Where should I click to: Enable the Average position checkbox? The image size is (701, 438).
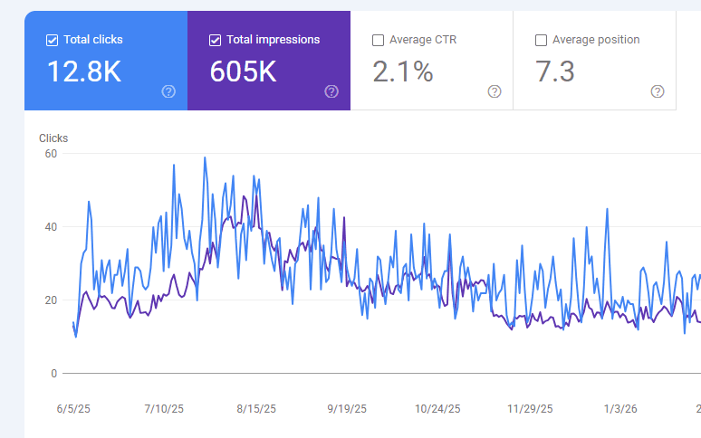(x=541, y=40)
